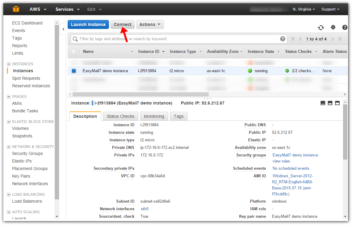Minimize the details pane with the smallest layout icon
Screen dimensions: 352x225
click(x=323, y=103)
